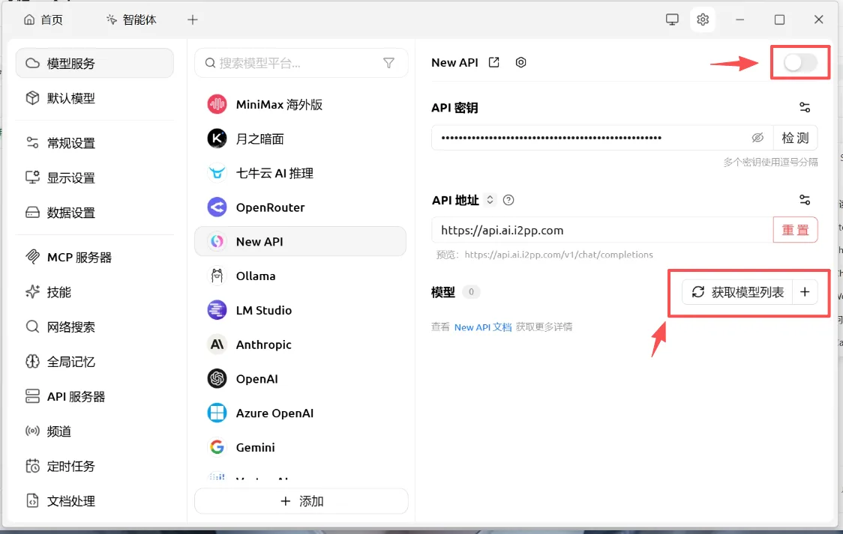Screen dimensions: 843x534
Task: Open API address advanced settings icon
Action: click(x=804, y=200)
